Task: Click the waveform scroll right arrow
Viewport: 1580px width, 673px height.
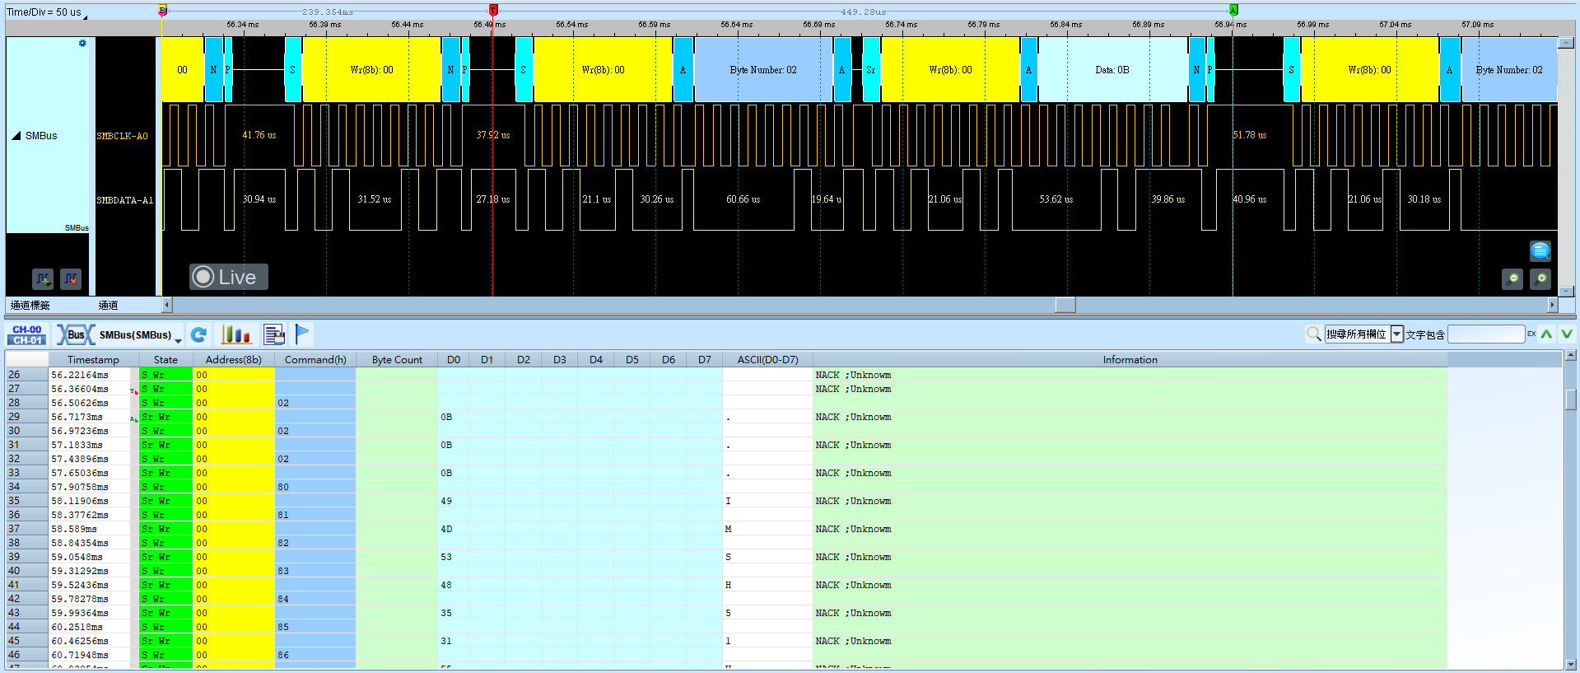Action: tap(1553, 305)
